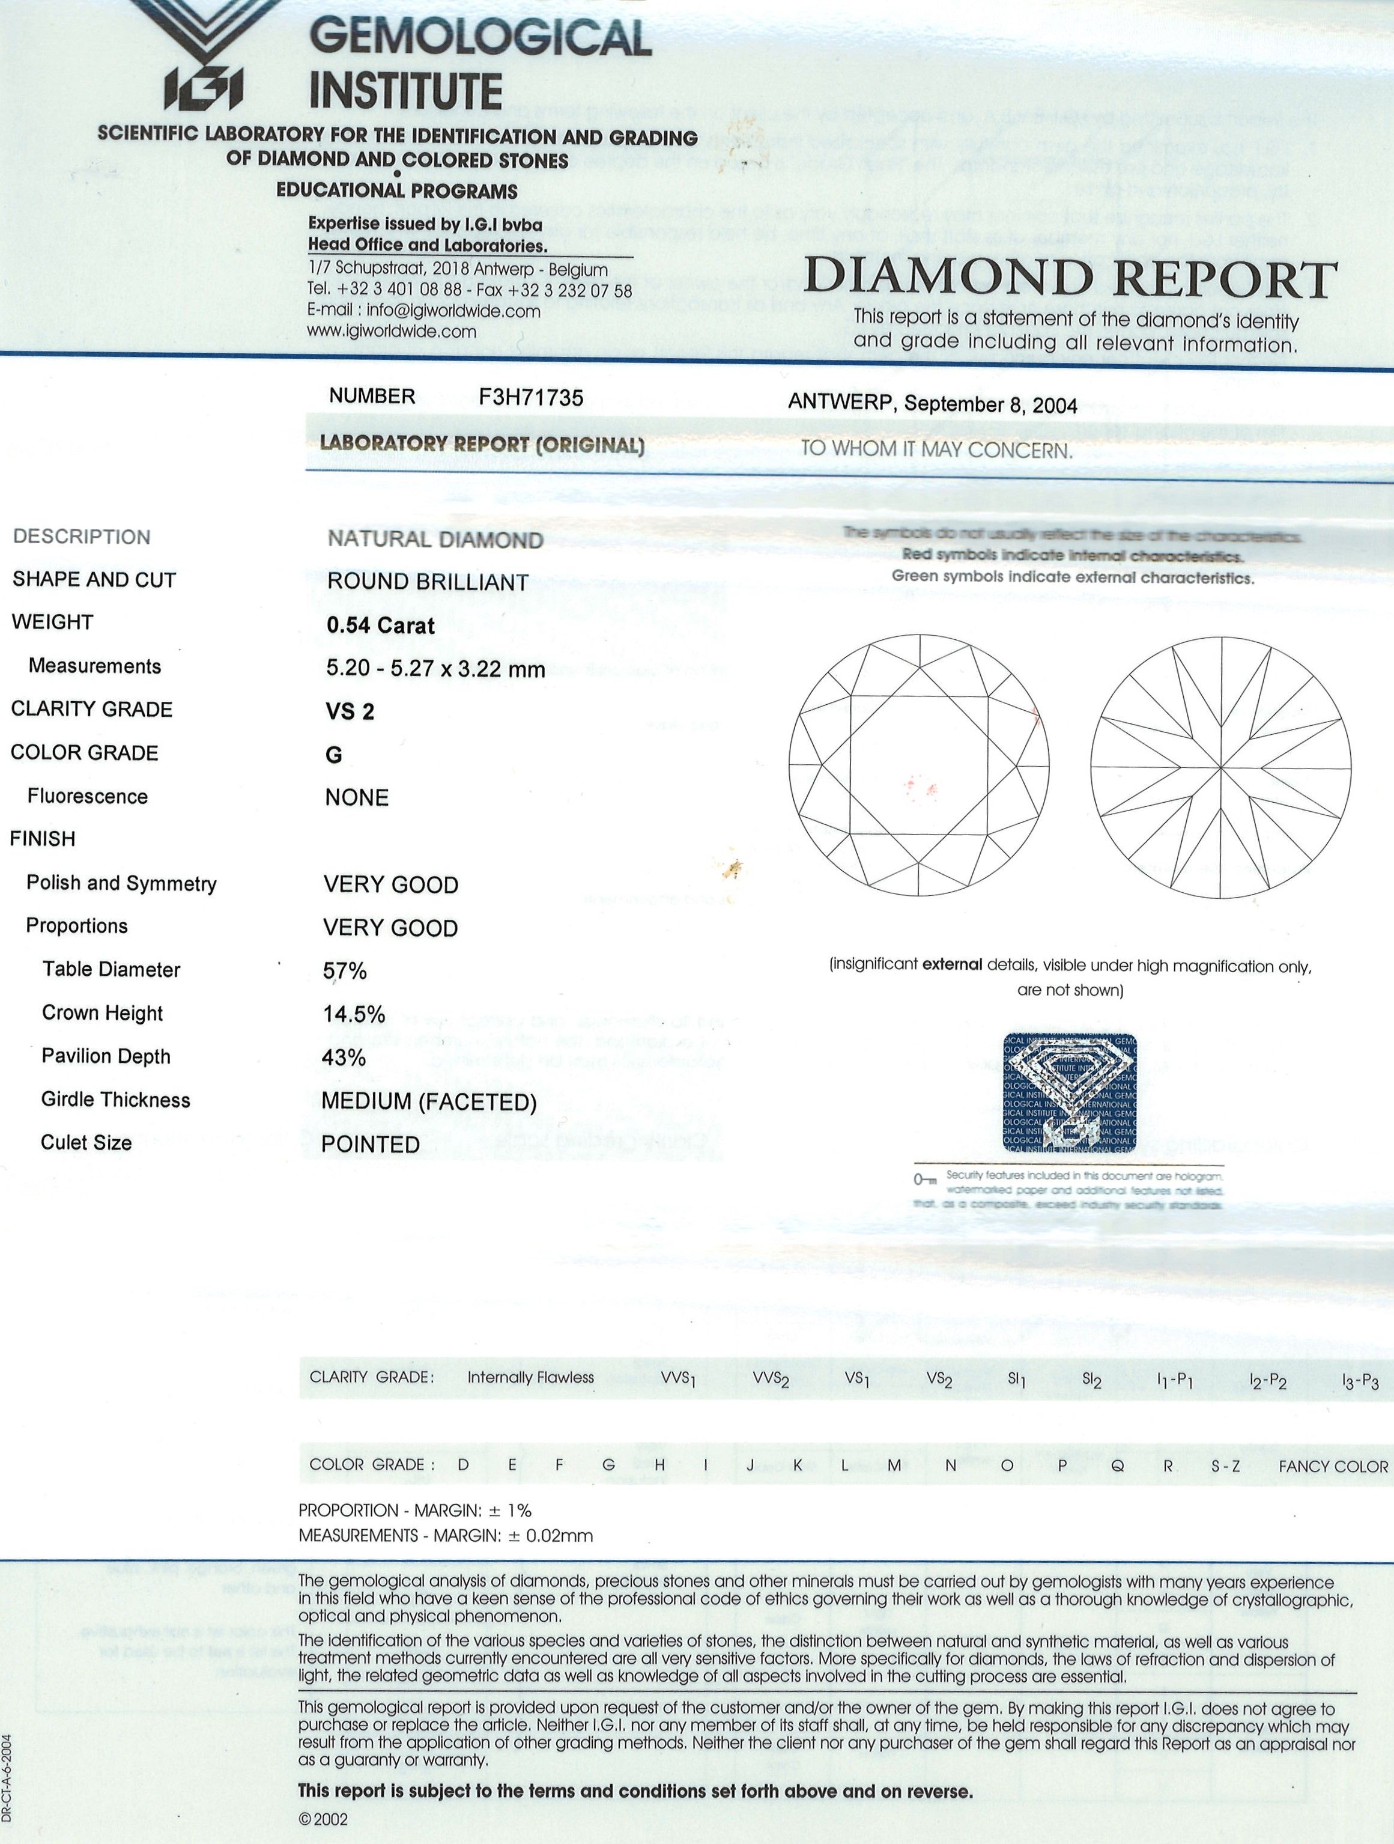Viewport: 1394px width, 1844px height.
Task: Click the Antwerp September 8, 2004 date
Action: pos(932,404)
